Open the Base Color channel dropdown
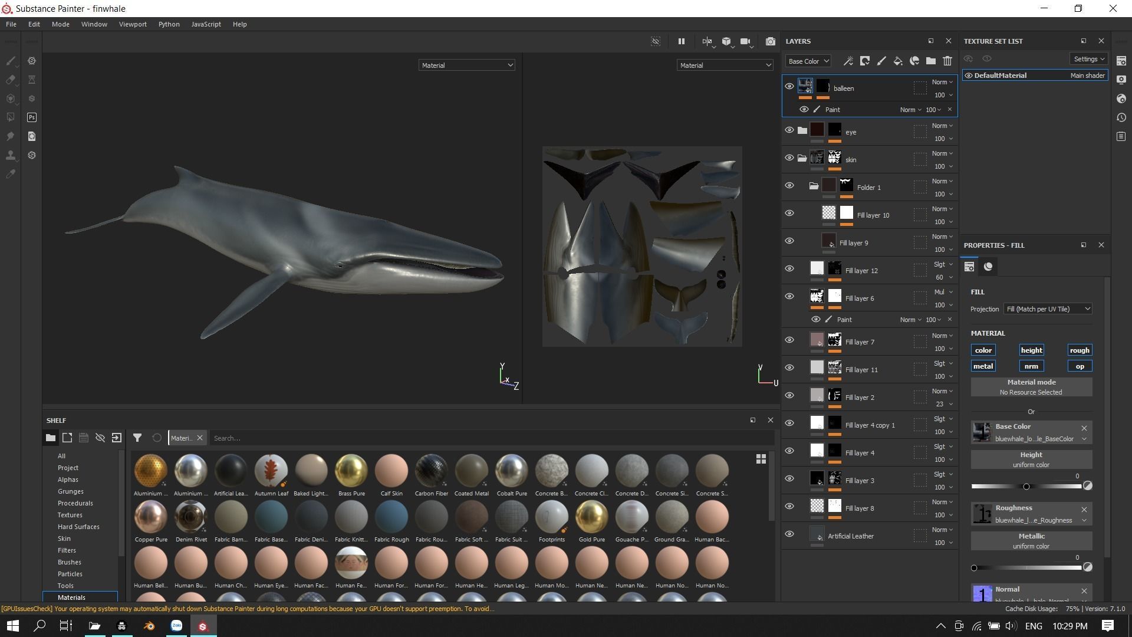Image resolution: width=1132 pixels, height=637 pixels. pos(808,61)
